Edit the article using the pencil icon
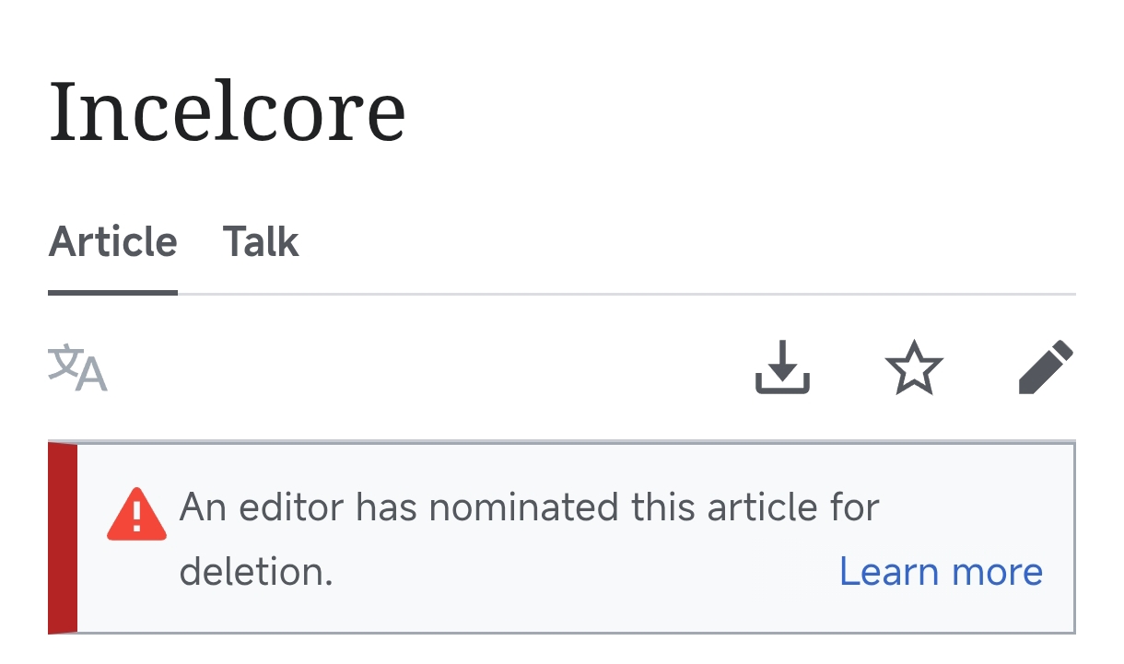This screenshot has height=664, width=1124. click(1047, 367)
